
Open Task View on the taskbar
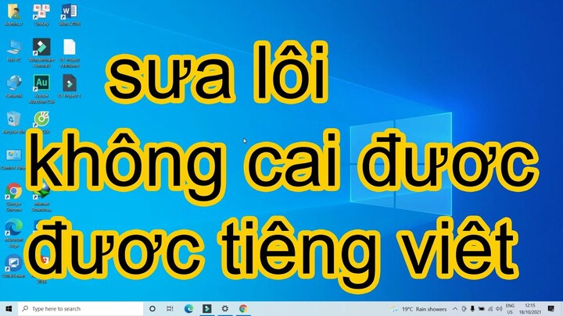click(170, 308)
